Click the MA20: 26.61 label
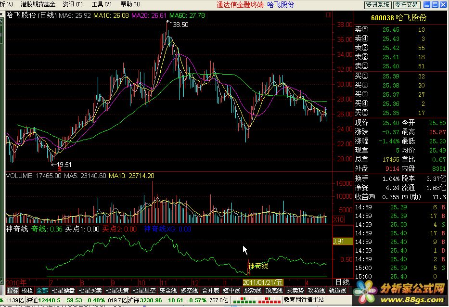449x307 pixels. click(x=149, y=15)
